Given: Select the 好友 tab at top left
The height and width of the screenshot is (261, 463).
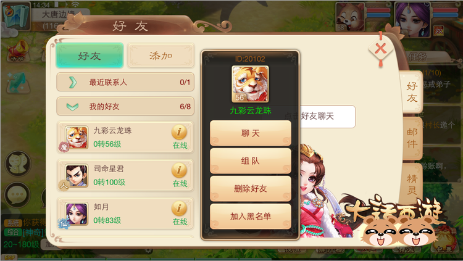Looking at the screenshot, I should [x=90, y=56].
